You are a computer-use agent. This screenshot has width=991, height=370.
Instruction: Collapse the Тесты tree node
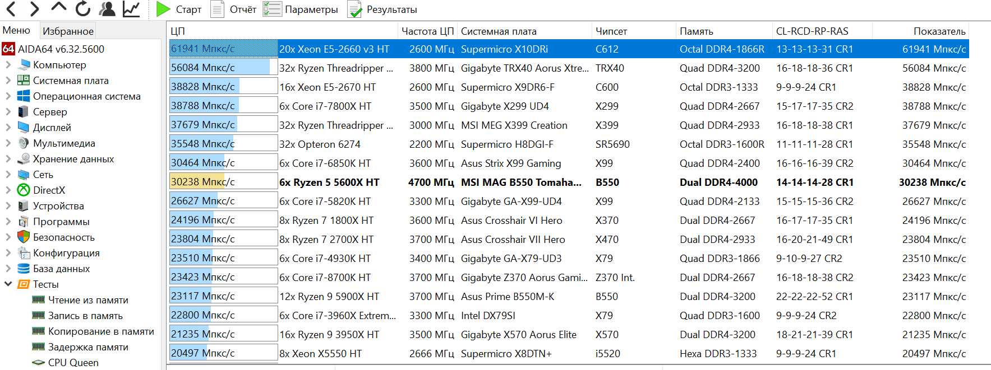pyautogui.click(x=8, y=284)
